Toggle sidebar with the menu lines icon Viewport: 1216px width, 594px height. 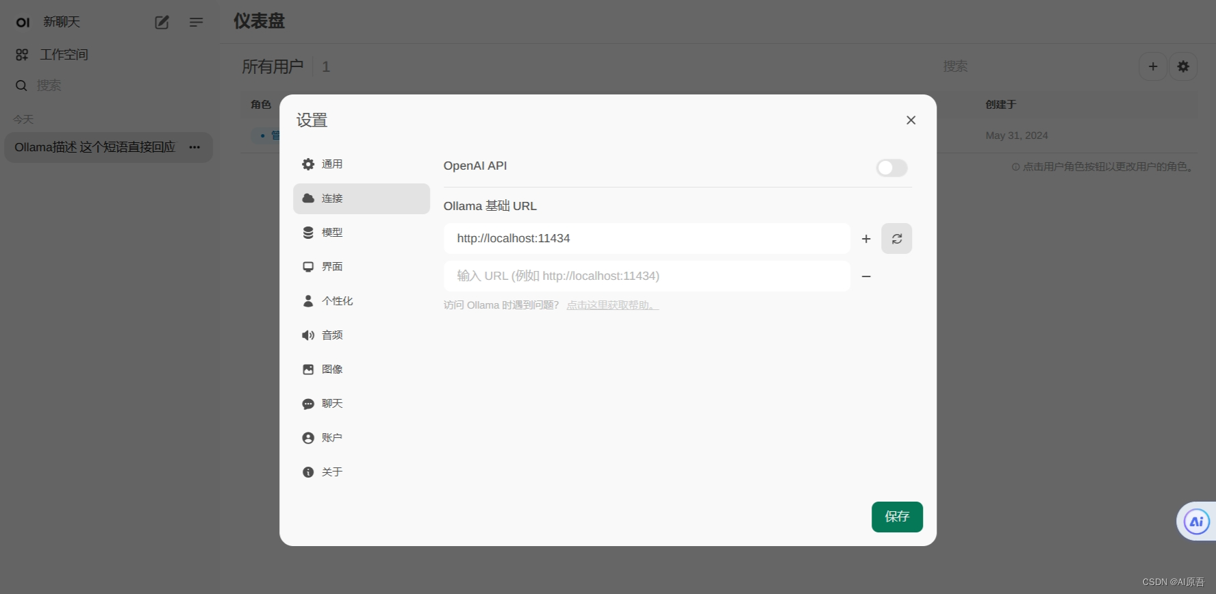196,23
